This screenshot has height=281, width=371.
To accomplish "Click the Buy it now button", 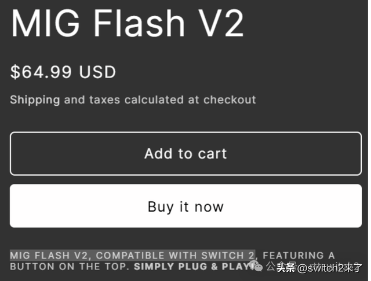I will tap(185, 206).
